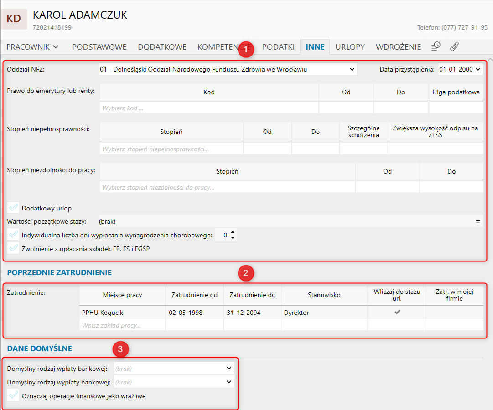Switch to the URLOPY tab
493x410 pixels.
point(350,47)
